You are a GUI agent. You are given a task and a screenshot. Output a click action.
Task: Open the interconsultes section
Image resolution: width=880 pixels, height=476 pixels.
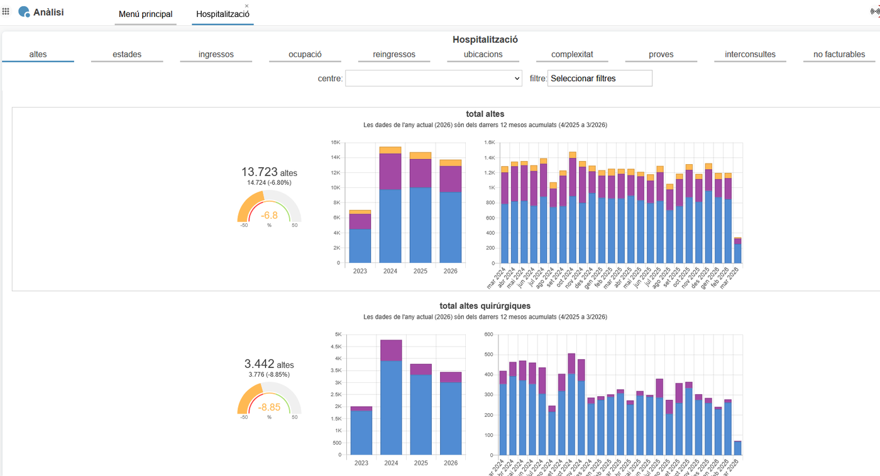click(751, 55)
